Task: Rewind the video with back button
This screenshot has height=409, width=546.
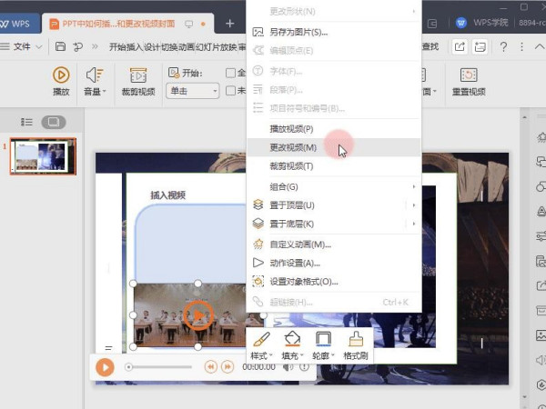Action: (x=211, y=366)
